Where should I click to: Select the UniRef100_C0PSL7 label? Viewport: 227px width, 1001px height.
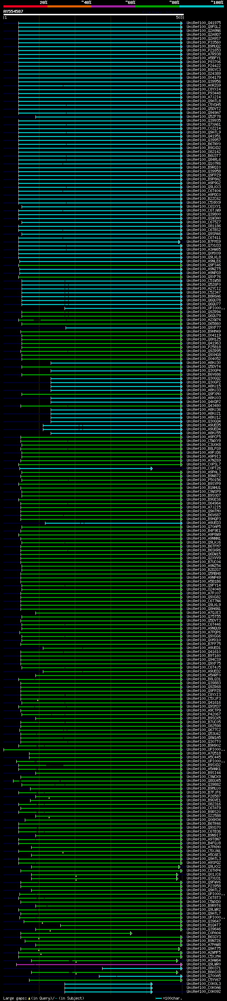[204, 464]
